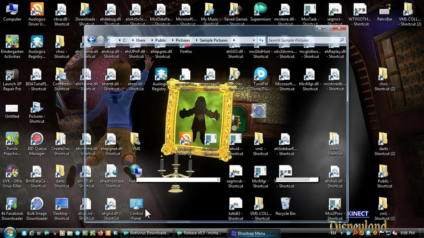
Task: Select Launch XP Repair Pro icon
Action: coord(12,80)
